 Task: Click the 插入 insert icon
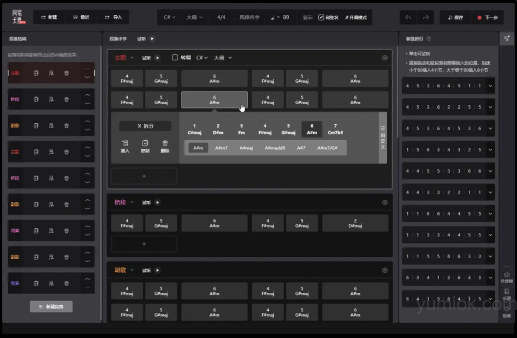(125, 146)
